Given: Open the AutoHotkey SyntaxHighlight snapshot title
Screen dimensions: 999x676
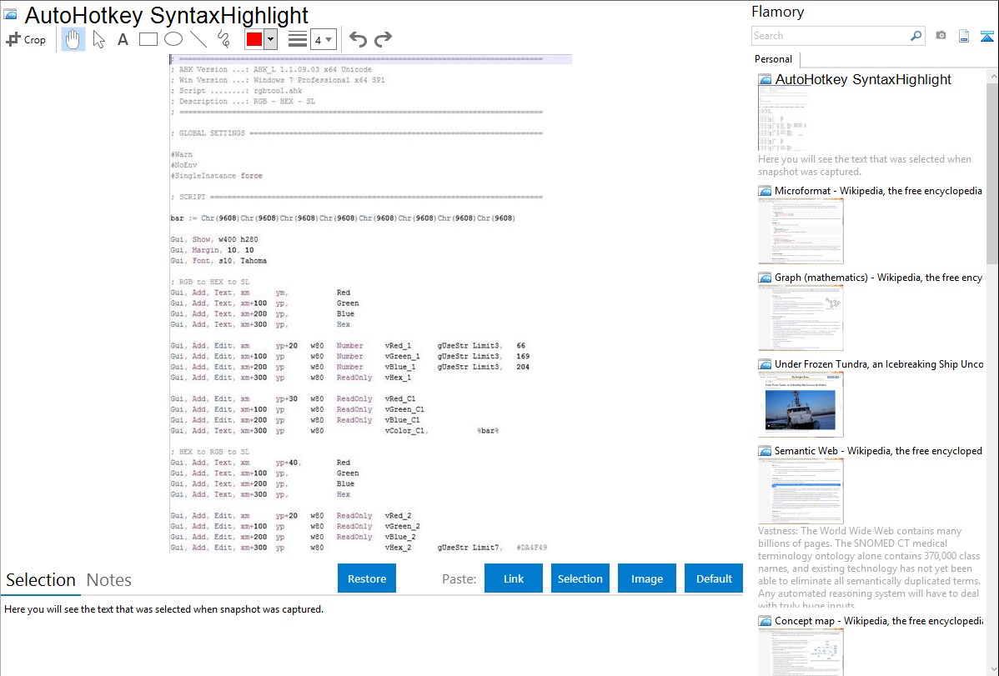Looking at the screenshot, I should 862,80.
